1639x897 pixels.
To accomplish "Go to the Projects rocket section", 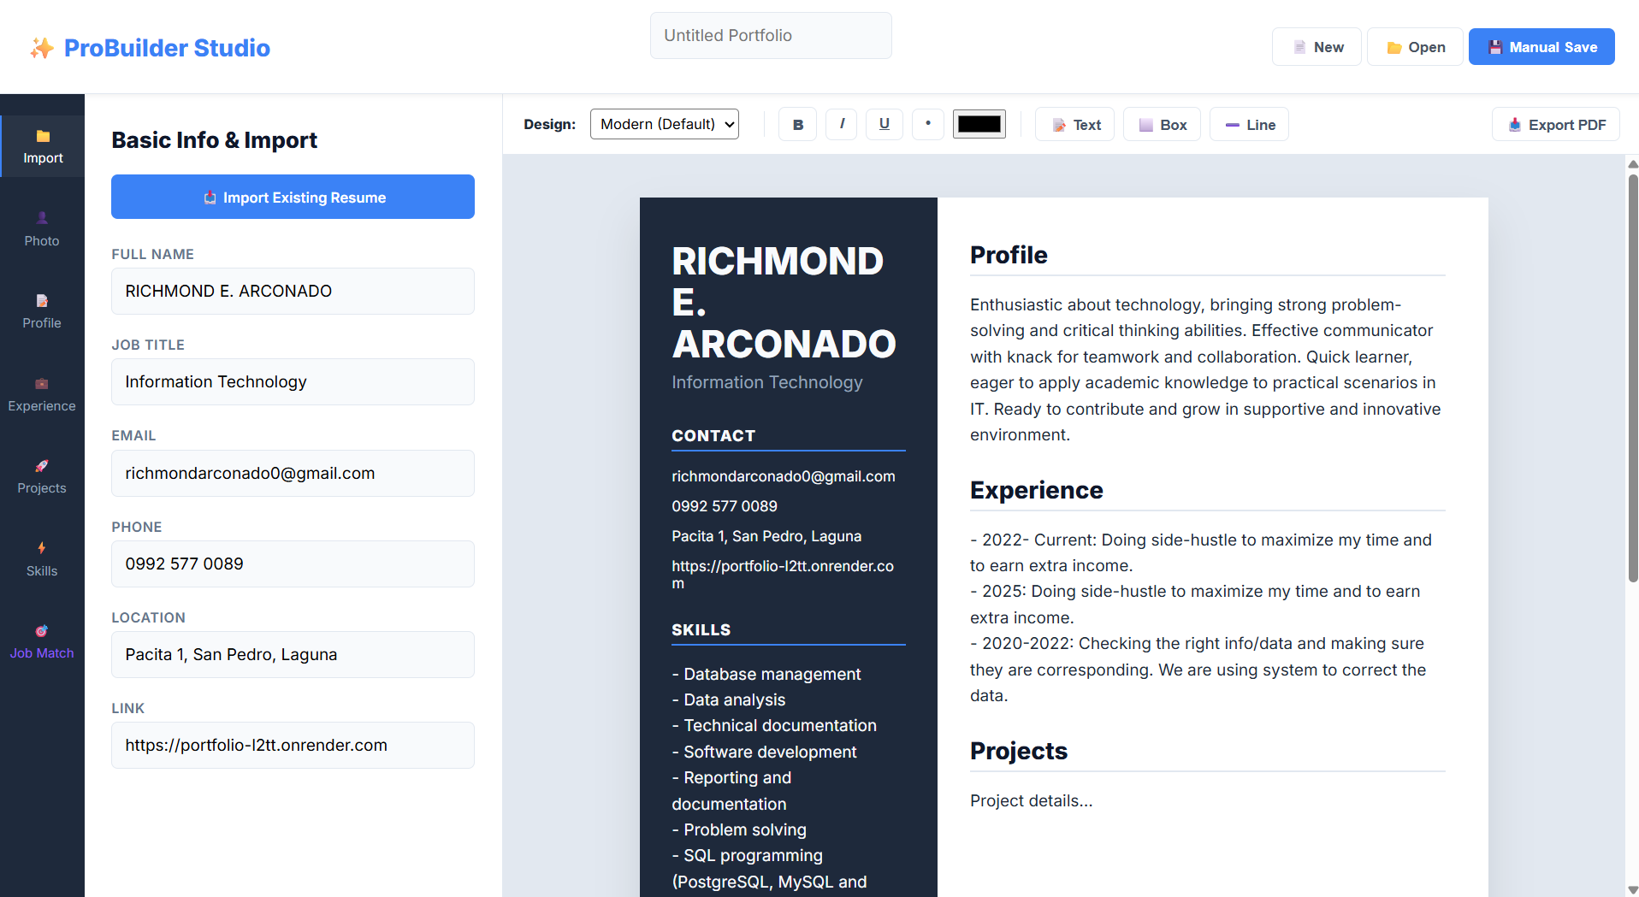I will 42,477.
